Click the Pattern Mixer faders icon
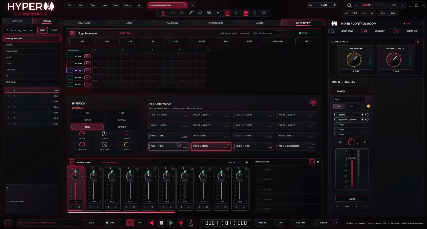The width and height of the screenshot is (427, 229). coord(72,162)
